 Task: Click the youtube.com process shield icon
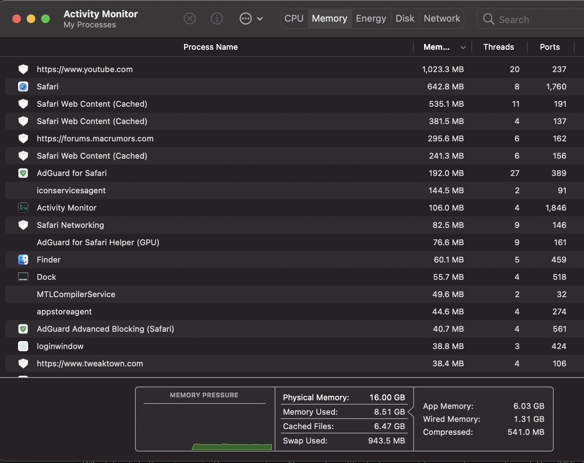(x=23, y=69)
